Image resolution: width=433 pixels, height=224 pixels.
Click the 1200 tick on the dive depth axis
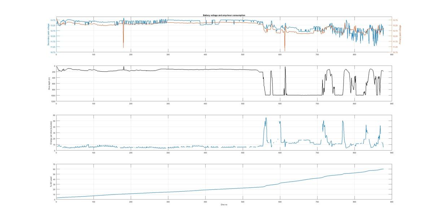click(53, 101)
